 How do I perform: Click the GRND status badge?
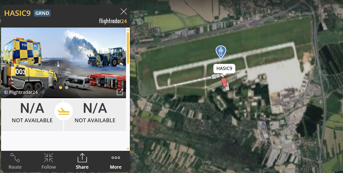point(42,13)
